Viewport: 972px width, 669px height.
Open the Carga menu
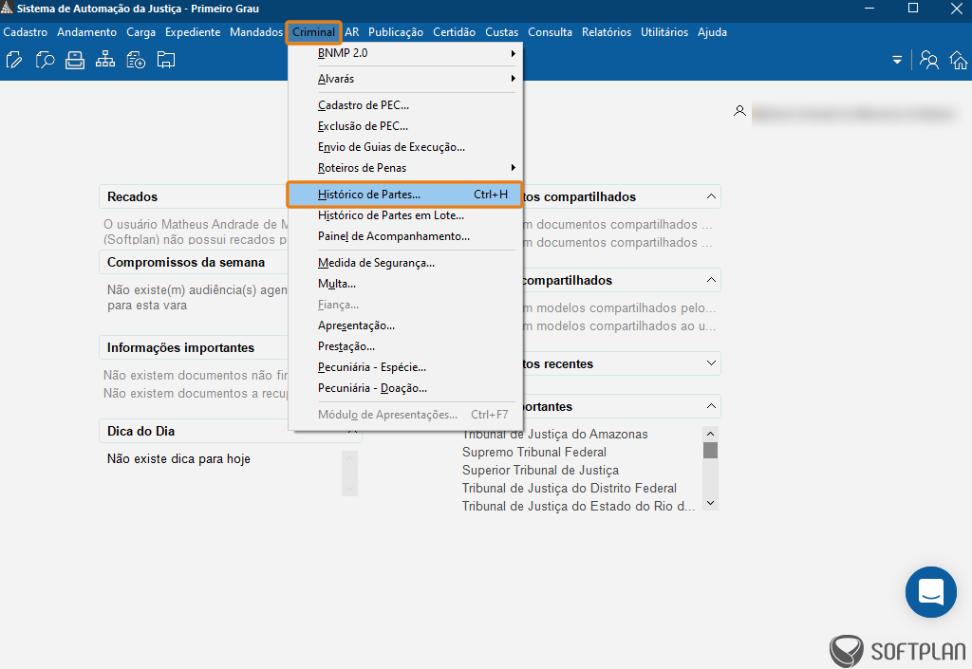[x=140, y=32]
